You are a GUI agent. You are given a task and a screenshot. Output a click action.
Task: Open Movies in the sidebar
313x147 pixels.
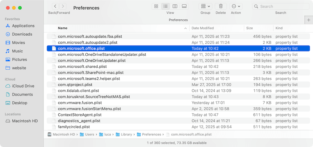point(15,42)
